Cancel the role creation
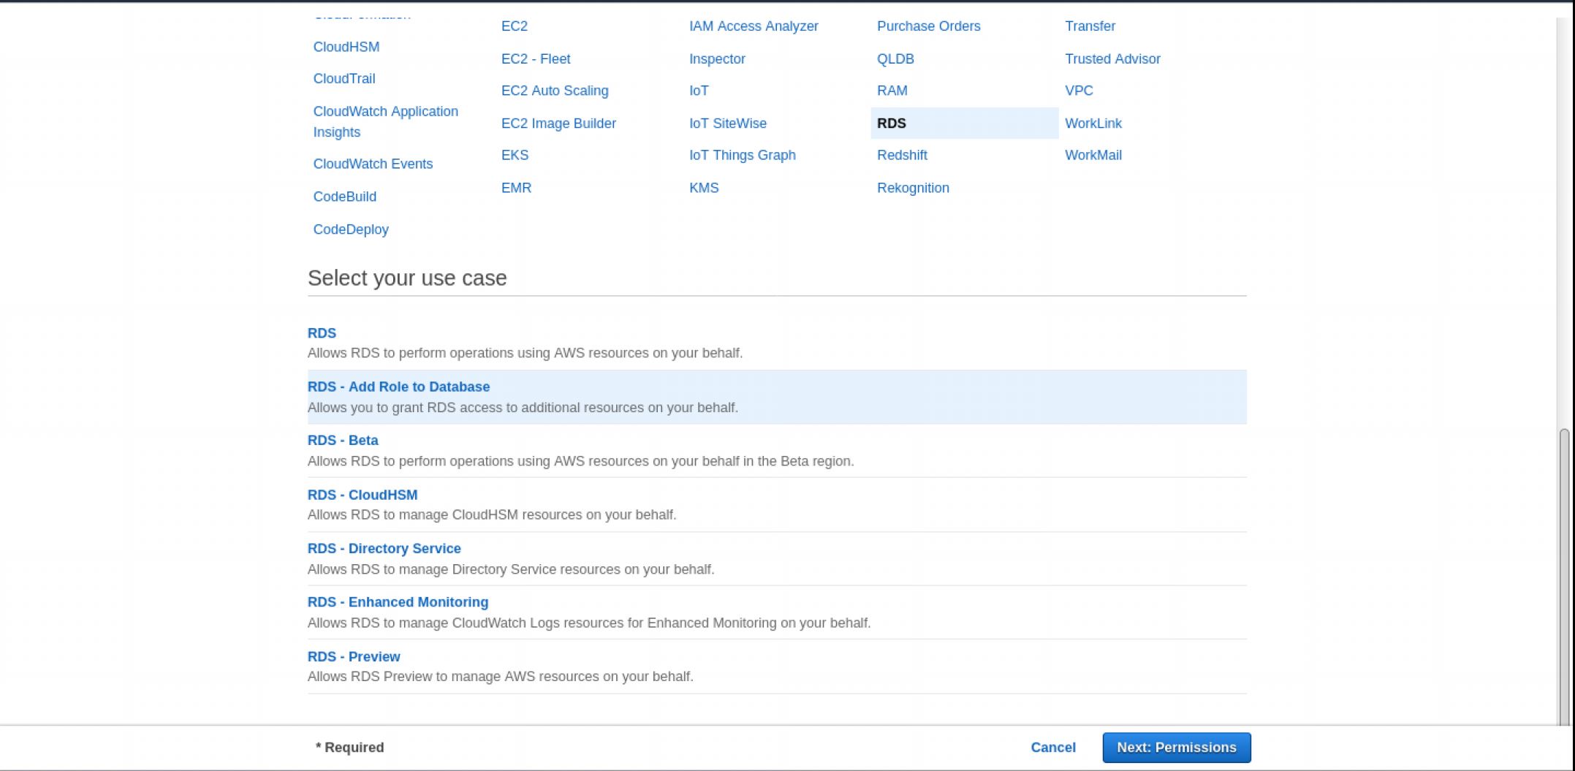The image size is (1575, 771). 1052,748
